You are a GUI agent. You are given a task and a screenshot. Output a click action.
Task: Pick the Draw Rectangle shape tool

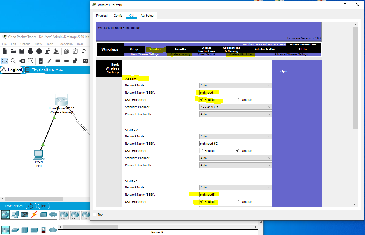(x=57, y=61)
